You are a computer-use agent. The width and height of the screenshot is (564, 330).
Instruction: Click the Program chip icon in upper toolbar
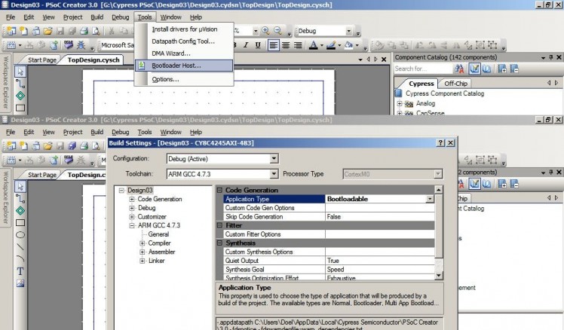69,45
